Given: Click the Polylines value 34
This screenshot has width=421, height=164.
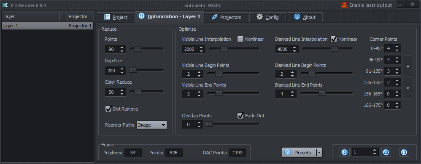Looking at the screenshot, I should [x=132, y=153].
